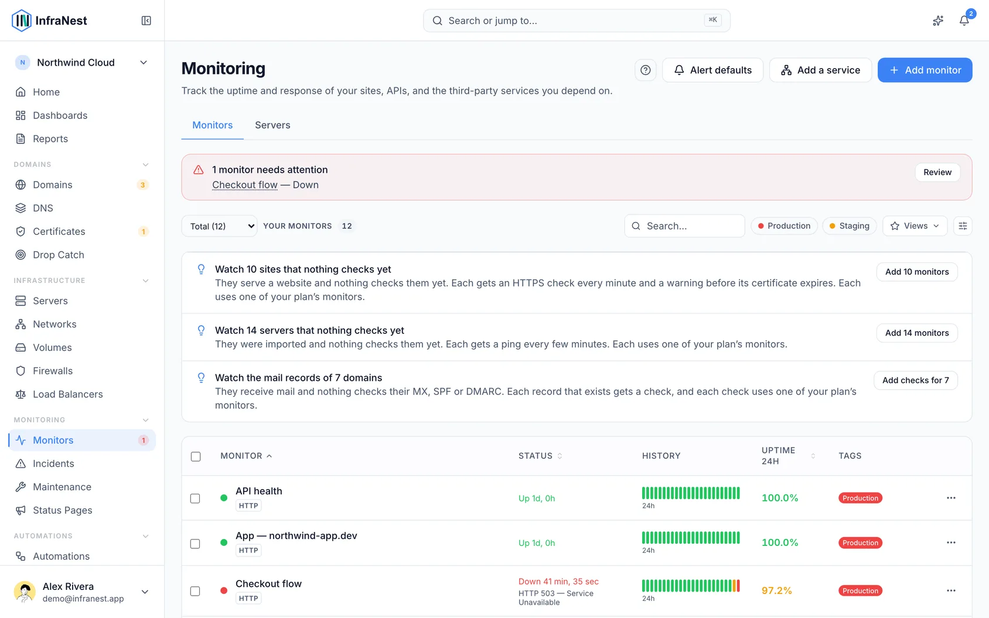Image resolution: width=989 pixels, height=618 pixels.
Task: Open the AI sparkle assistant icon
Action: 938,21
